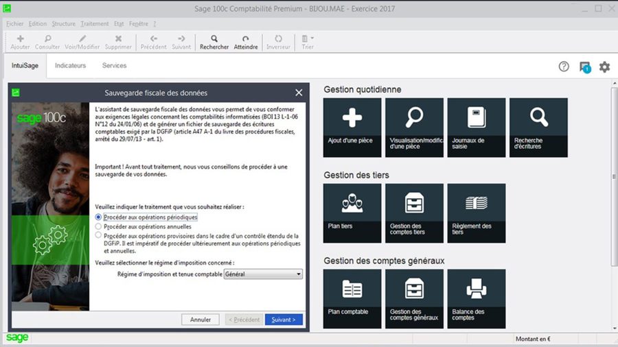Select Procéder aux opérations périodiques radio
Screen dimensions: 618x347
(98, 217)
